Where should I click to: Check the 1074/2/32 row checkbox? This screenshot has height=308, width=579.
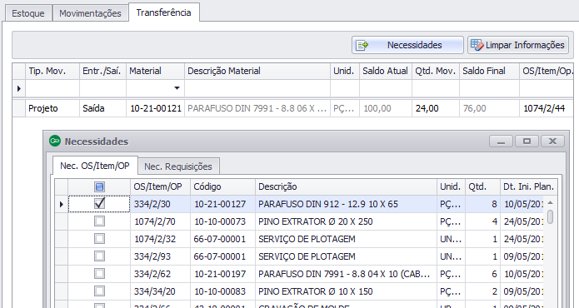click(99, 239)
